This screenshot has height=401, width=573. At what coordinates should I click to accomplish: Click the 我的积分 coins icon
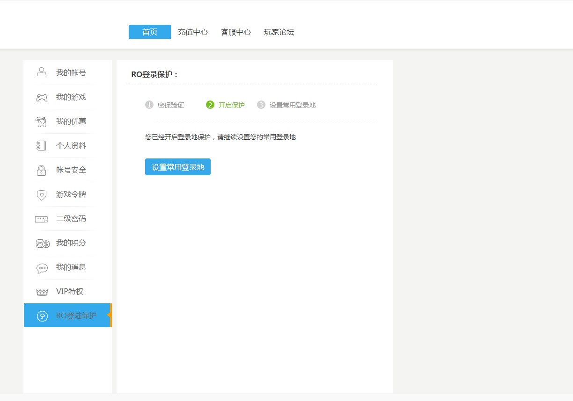(43, 243)
